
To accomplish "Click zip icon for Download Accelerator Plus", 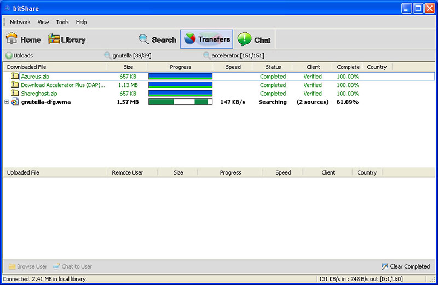I will pos(15,85).
